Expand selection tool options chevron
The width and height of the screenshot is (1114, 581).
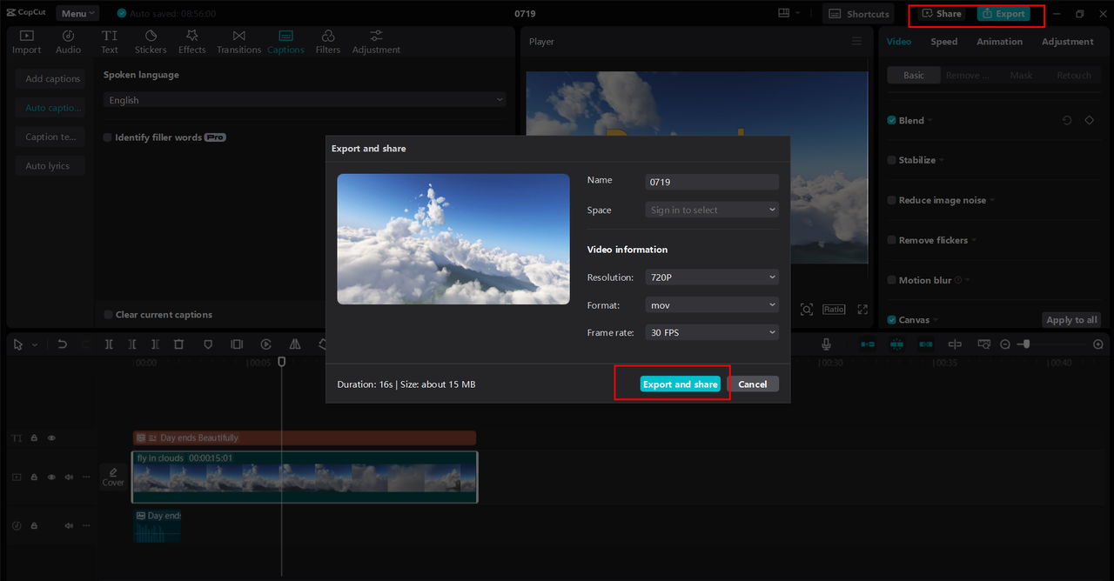(35, 344)
